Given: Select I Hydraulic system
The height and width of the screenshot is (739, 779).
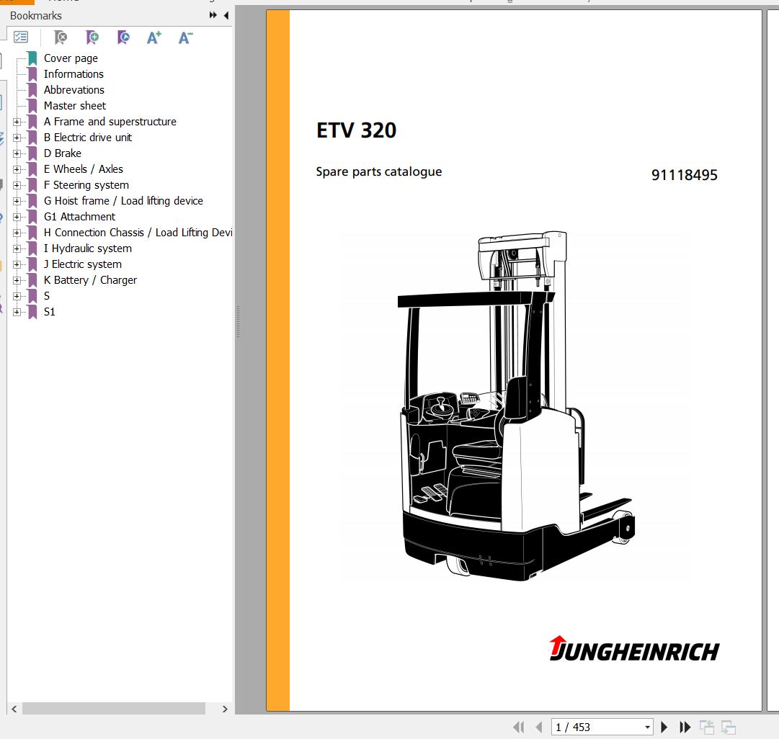Looking at the screenshot, I should pos(87,248).
